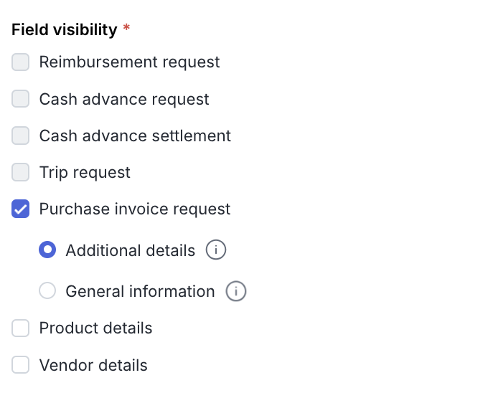Click the 'Cash advance settlement' label text
Image resolution: width=488 pixels, height=393 pixels.
pyautogui.click(x=135, y=136)
